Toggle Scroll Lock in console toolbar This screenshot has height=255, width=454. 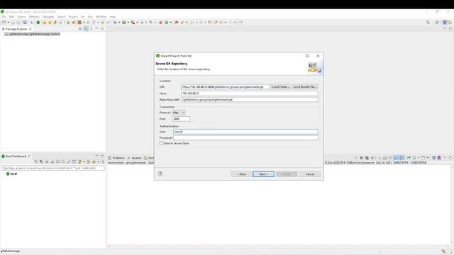(384, 158)
